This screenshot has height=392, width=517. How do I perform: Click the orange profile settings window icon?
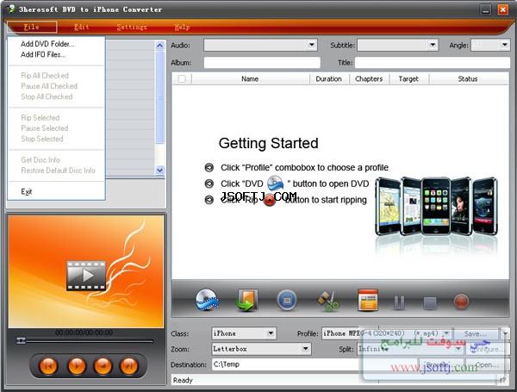pyautogui.click(x=368, y=300)
